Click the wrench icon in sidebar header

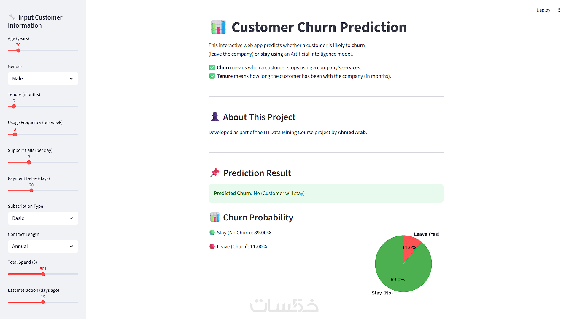pyautogui.click(x=12, y=17)
